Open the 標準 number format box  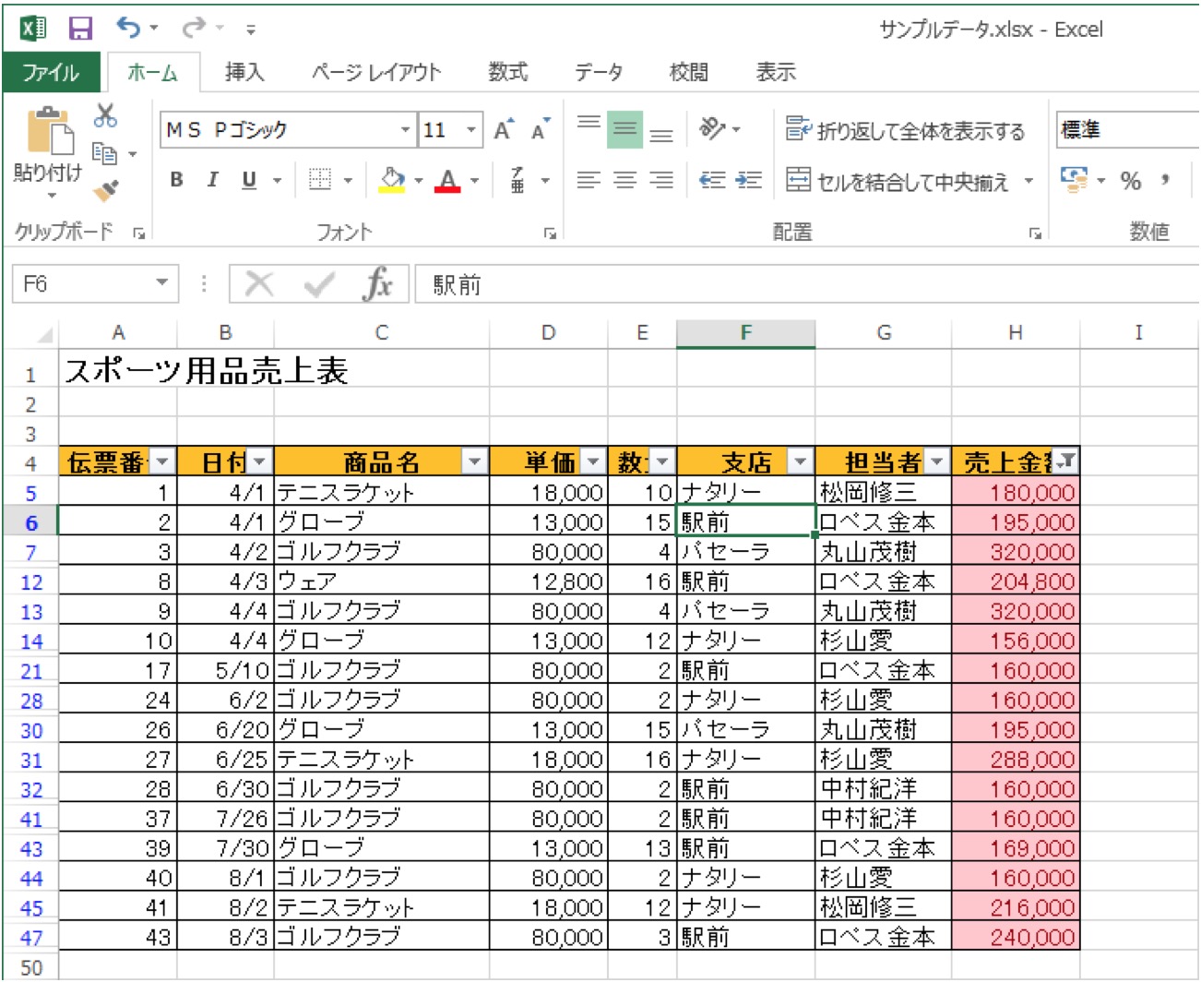1127,130
